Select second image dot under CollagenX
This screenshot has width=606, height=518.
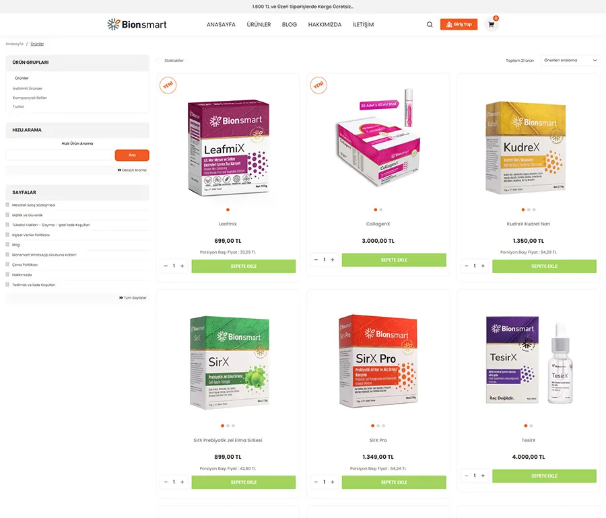pos(381,210)
